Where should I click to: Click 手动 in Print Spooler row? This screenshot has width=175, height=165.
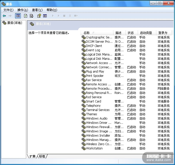coord(142,76)
